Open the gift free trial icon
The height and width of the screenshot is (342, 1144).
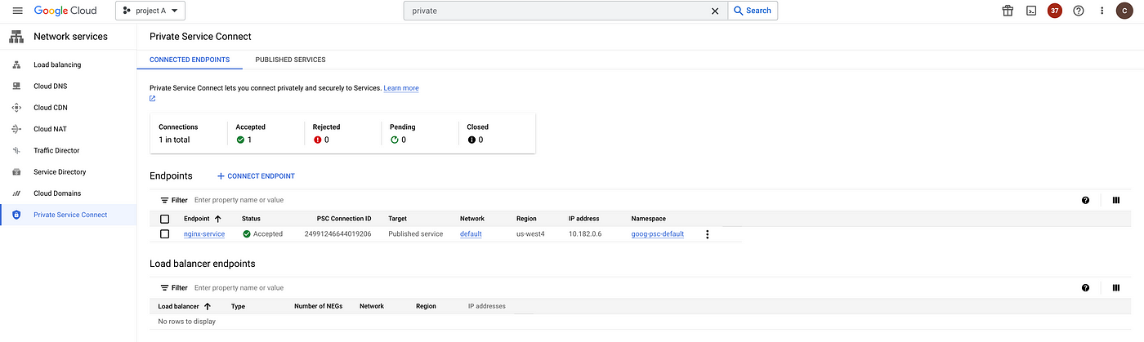pyautogui.click(x=1008, y=11)
